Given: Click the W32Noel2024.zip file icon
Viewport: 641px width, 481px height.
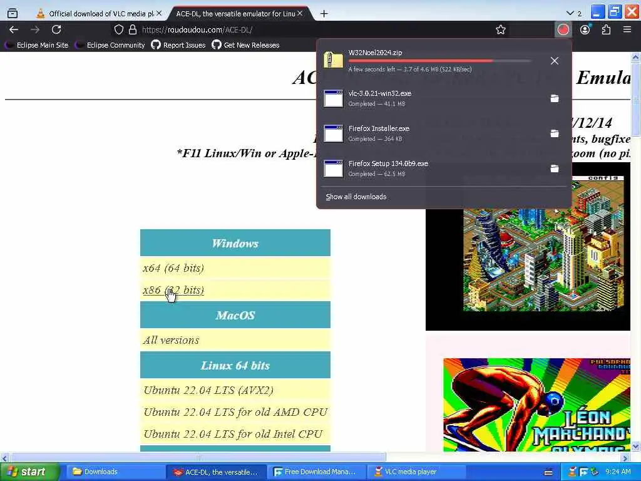Looking at the screenshot, I should pyautogui.click(x=333, y=59).
